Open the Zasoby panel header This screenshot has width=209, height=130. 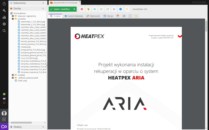(x=28, y=8)
